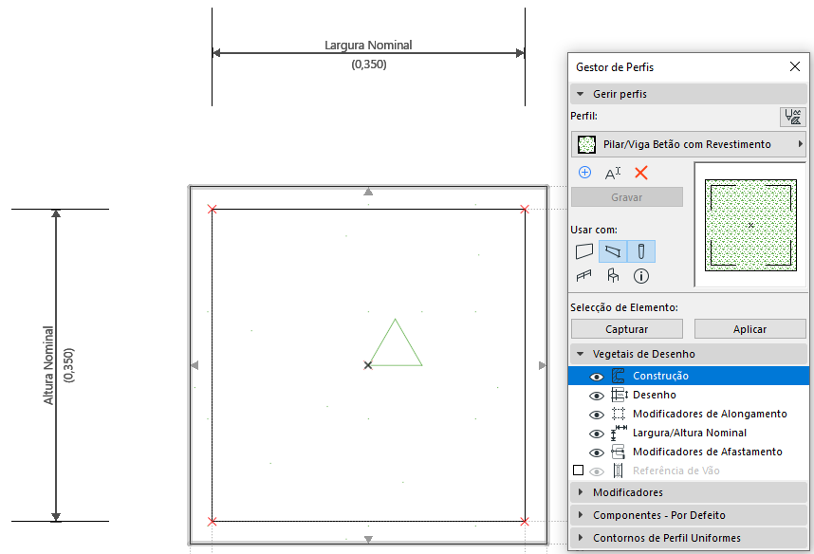Click the bottom-right red X corner node

click(525, 522)
